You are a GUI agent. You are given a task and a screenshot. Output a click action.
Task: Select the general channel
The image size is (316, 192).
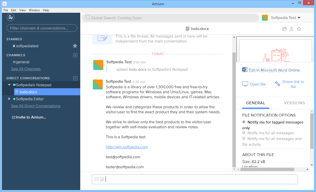coord(23,62)
